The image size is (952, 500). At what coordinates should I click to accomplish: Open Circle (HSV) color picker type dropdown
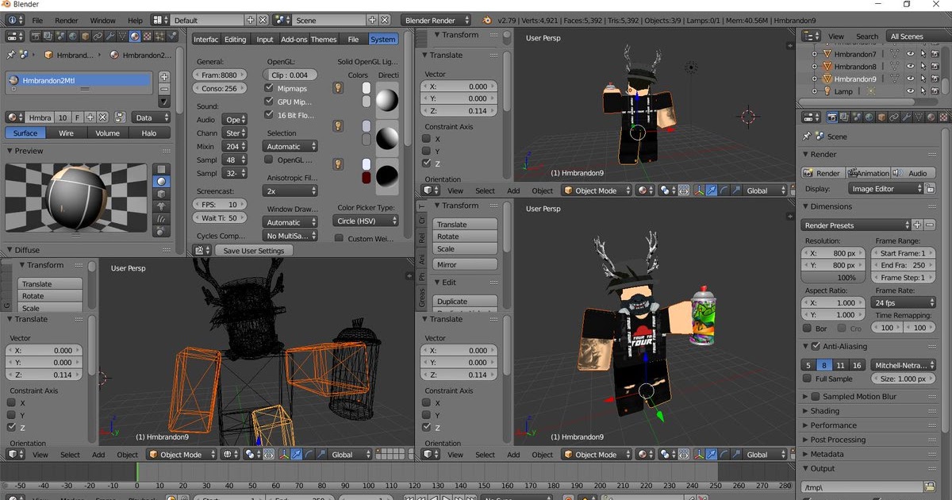click(366, 221)
